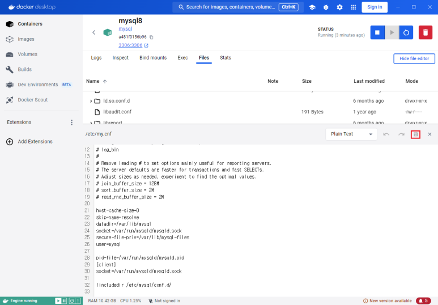
Task: Select the Files tab
Action: (204, 58)
